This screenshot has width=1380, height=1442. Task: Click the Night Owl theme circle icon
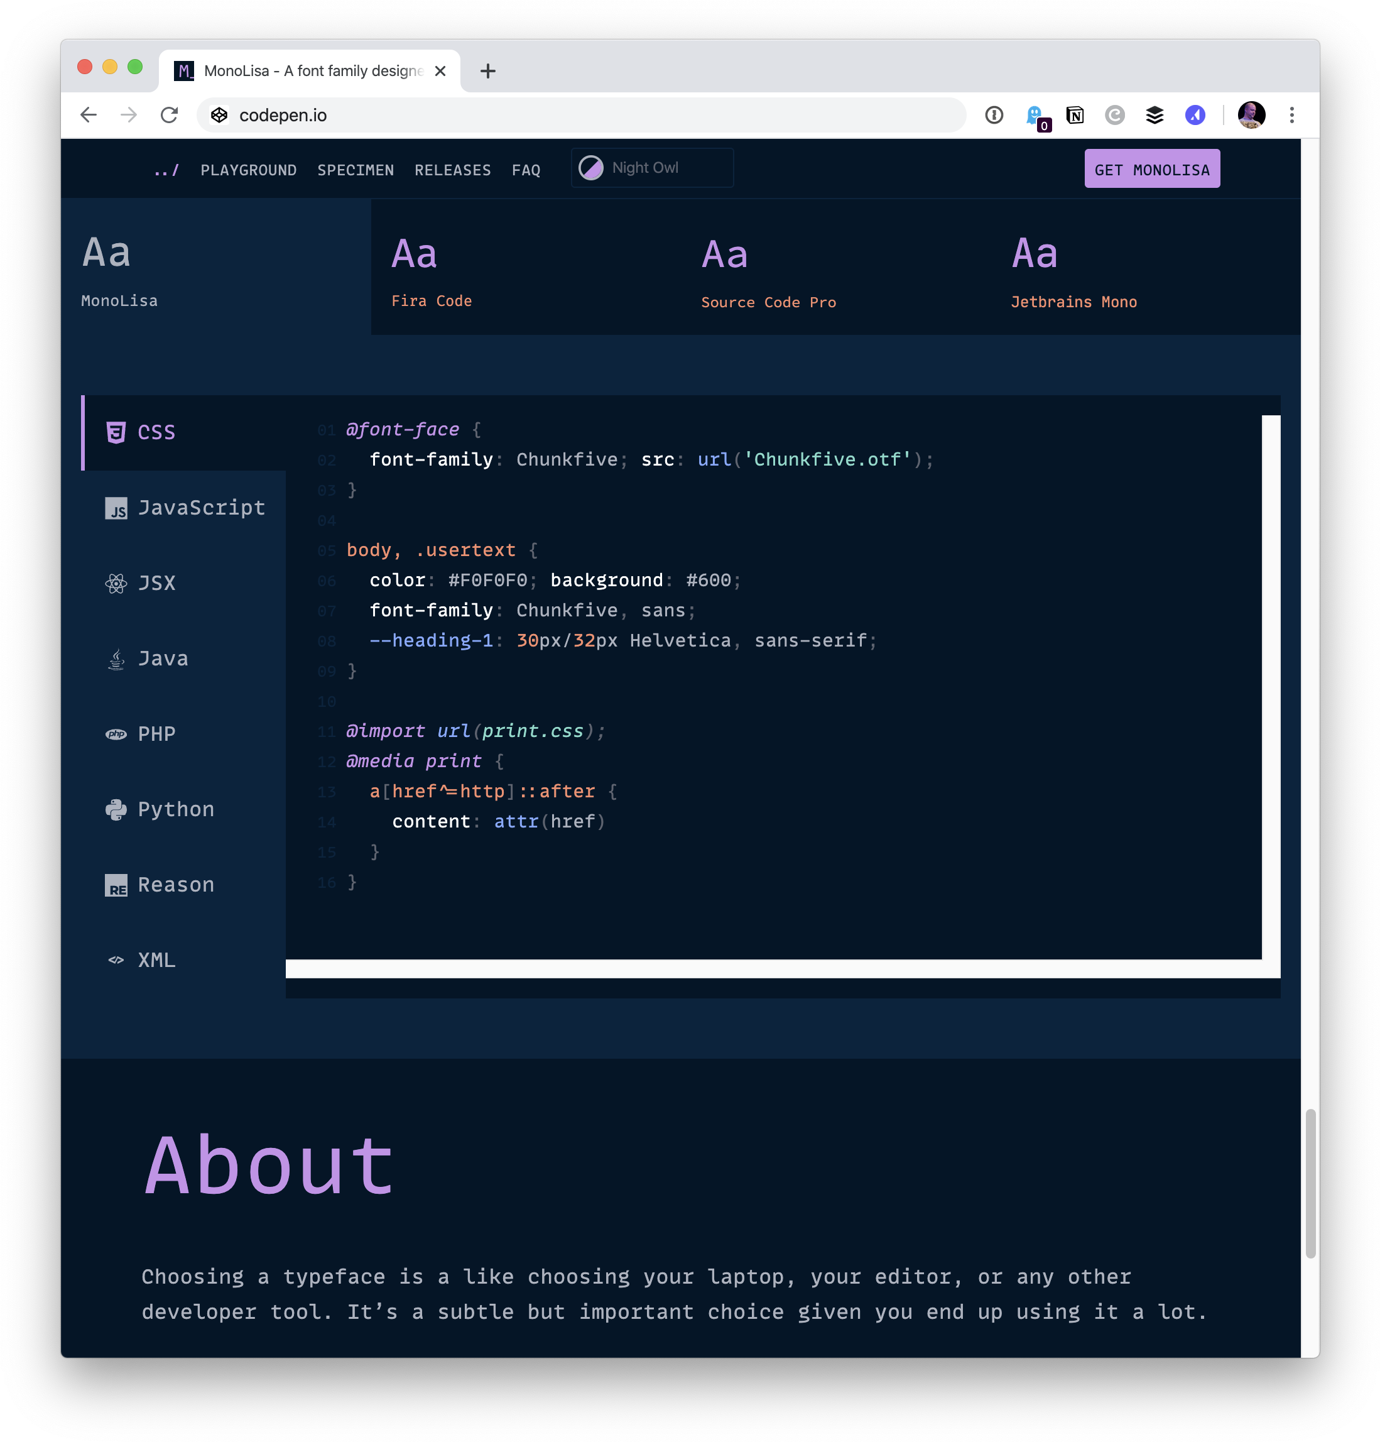coord(590,168)
